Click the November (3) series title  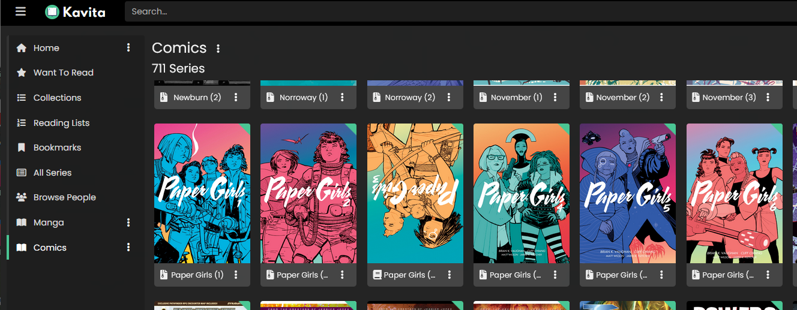729,97
